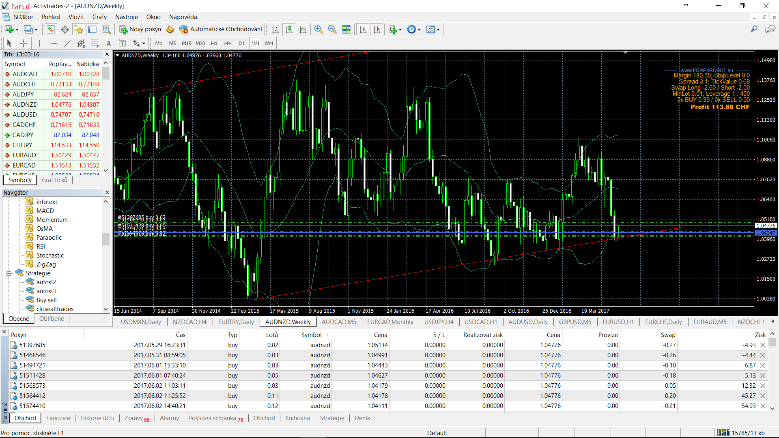Image resolution: width=779 pixels, height=438 pixels.
Task: Click the zoom out chart icon
Action: [x=332, y=29]
